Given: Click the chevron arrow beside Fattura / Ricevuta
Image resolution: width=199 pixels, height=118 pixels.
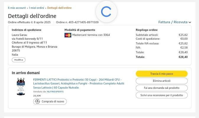Looking at the screenshot, I should click(x=190, y=22).
